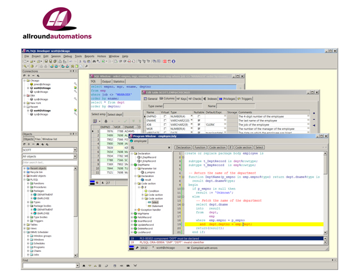Viewport: 361px width, 274px height.
Task: Toggle Virtual checkbox for MGR column
Action: (x=165, y=129)
